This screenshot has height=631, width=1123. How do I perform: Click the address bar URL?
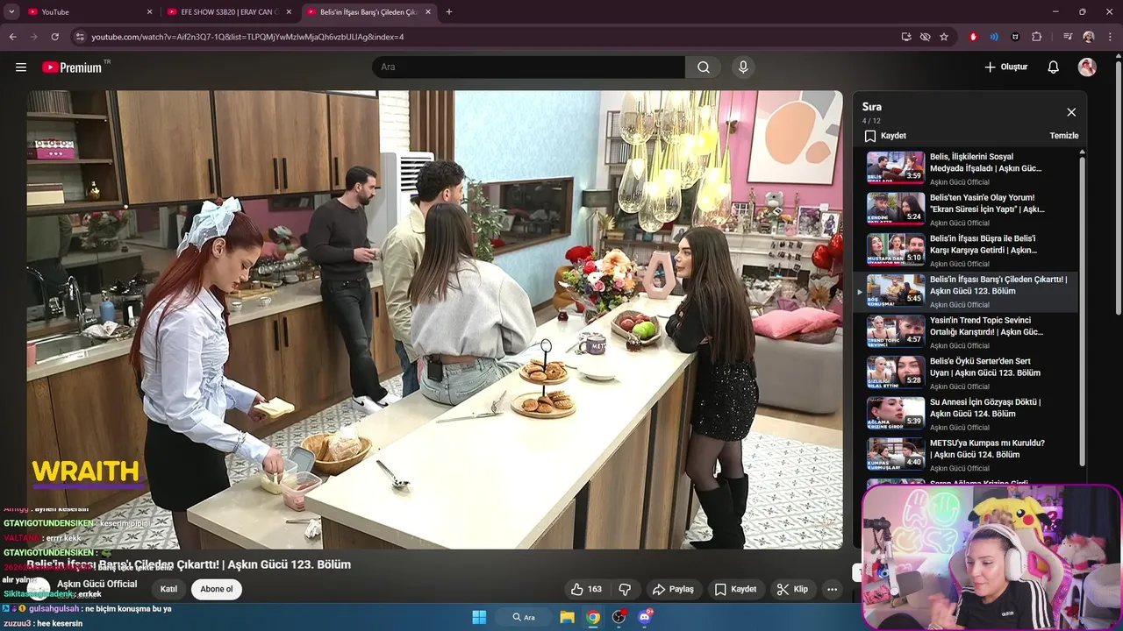(x=247, y=37)
